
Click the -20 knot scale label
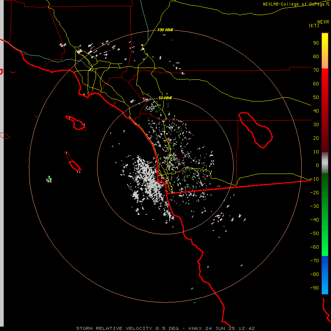tap(314, 192)
